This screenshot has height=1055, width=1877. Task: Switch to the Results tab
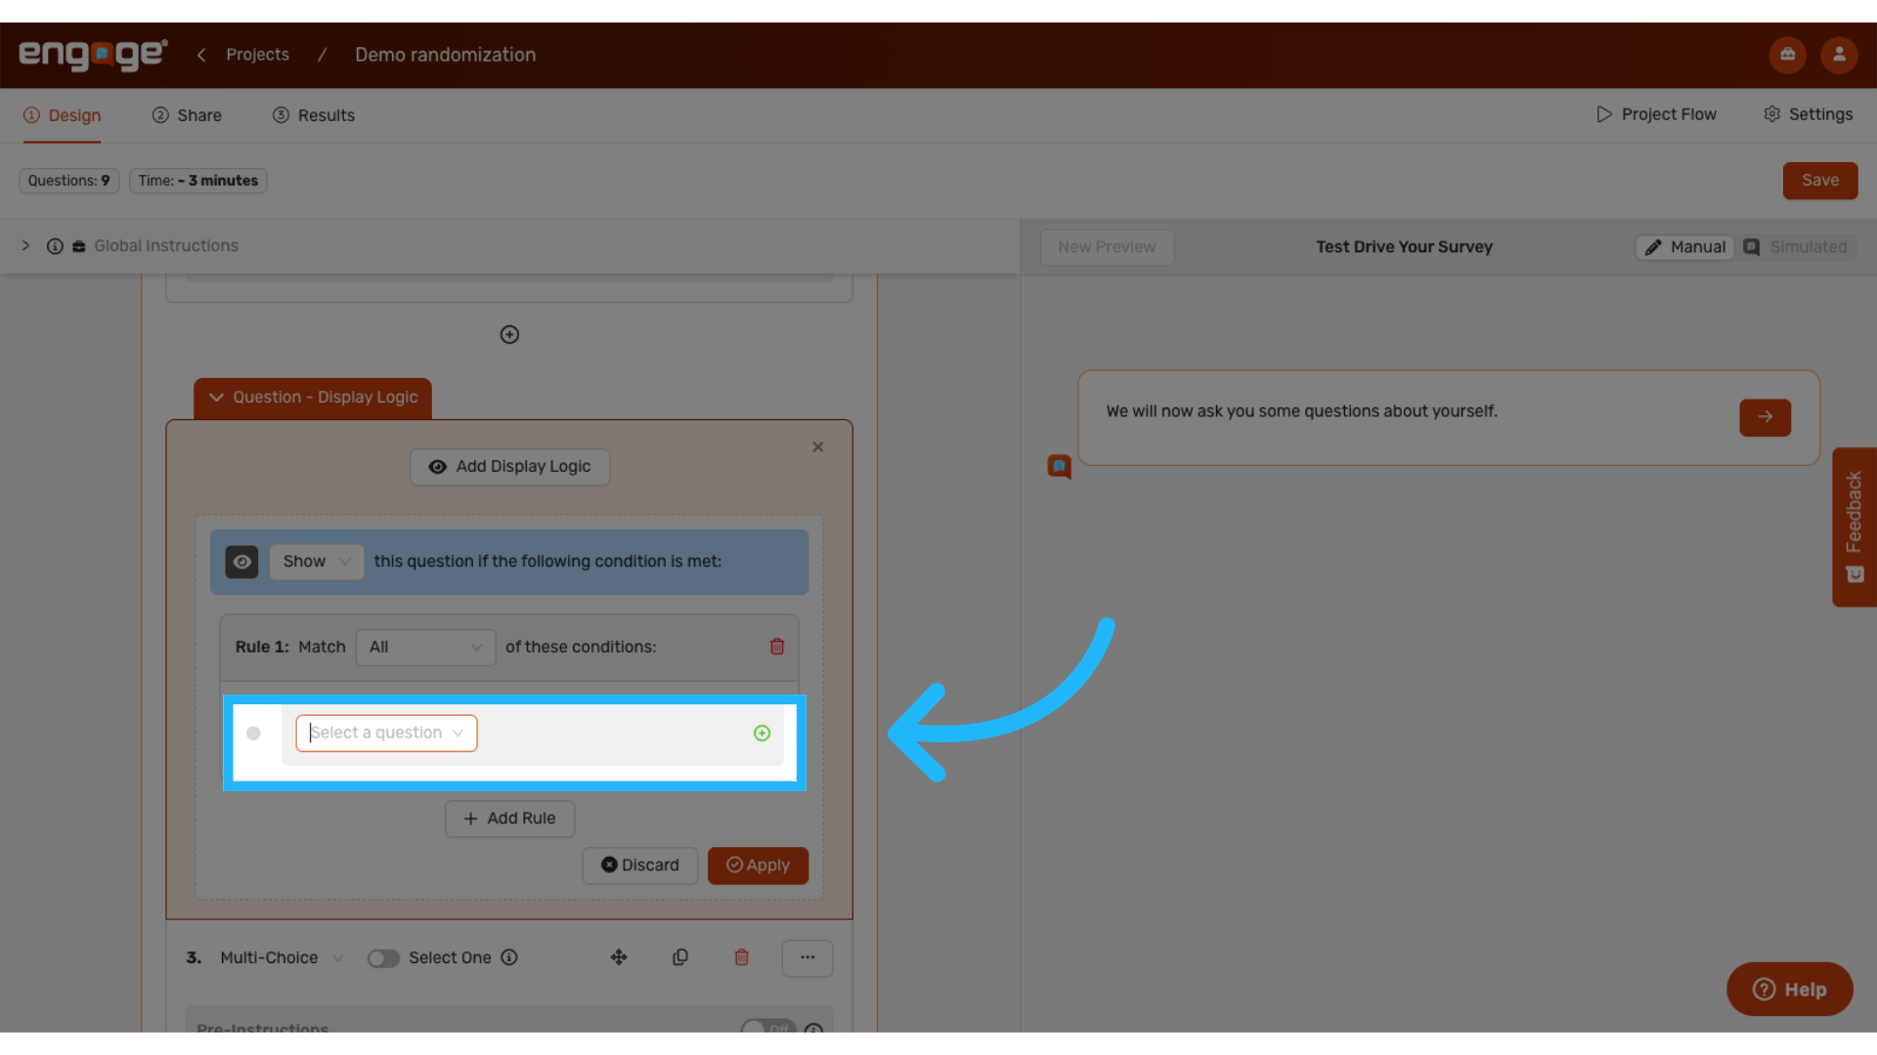click(314, 115)
